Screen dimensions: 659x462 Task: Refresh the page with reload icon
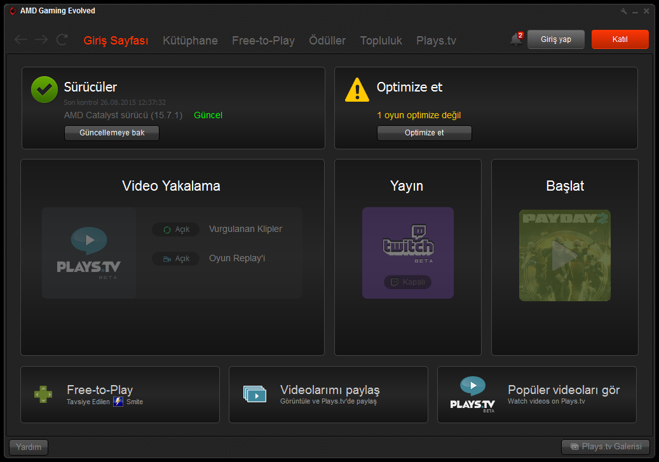click(62, 40)
